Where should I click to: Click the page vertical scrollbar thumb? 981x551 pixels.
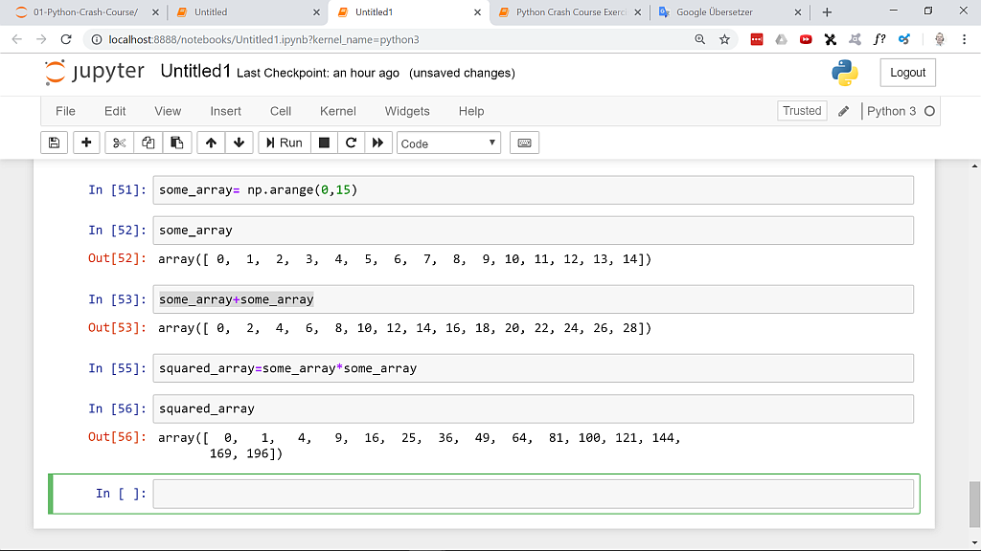[974, 503]
